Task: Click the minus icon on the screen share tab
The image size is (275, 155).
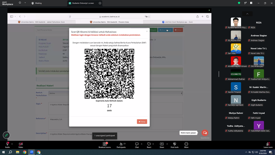Action: 100,3
